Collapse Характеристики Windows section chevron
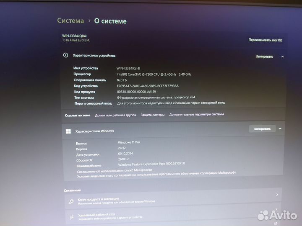Screen dimensions: 302x226 pos(280,128)
